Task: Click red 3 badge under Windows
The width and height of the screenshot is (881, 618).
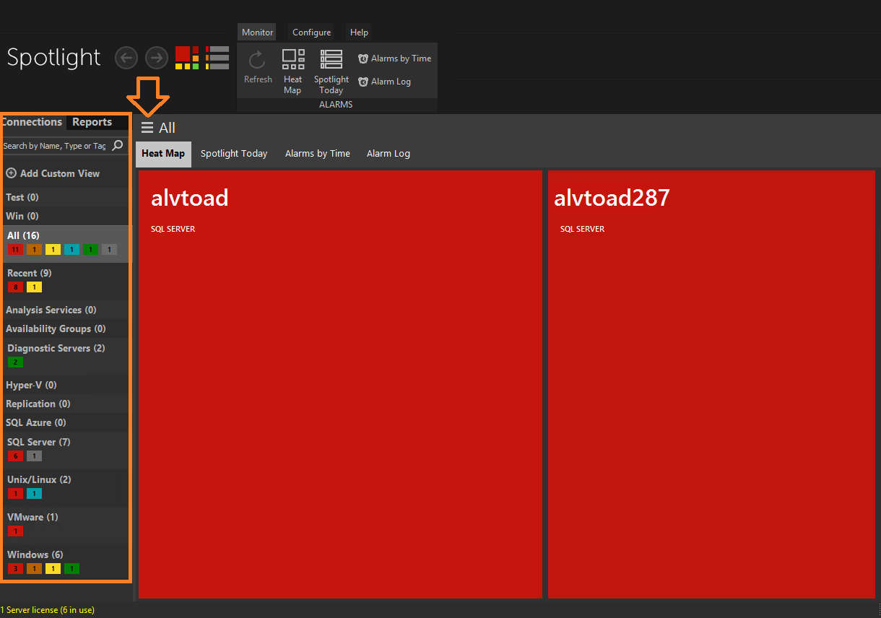Action: [x=15, y=569]
